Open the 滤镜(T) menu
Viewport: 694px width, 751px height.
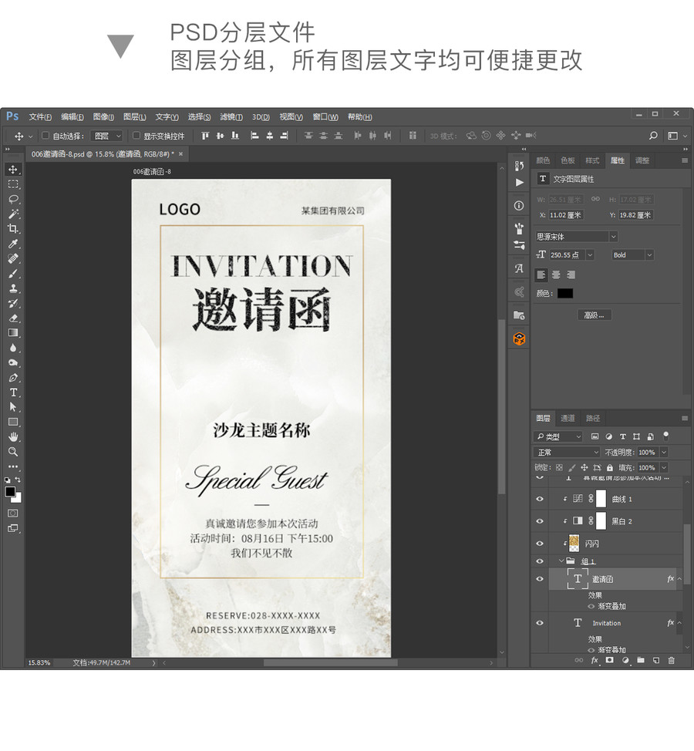click(231, 117)
